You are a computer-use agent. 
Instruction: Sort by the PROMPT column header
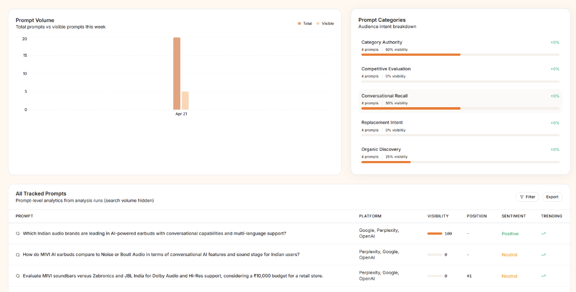coord(24,216)
